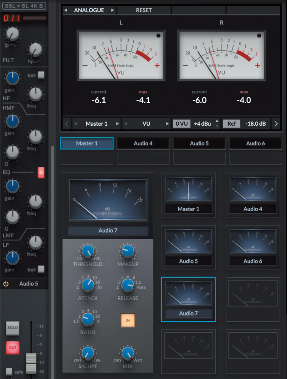Adjust the high-pass filter knob
The image size is (287, 379).
[x=35, y=50]
